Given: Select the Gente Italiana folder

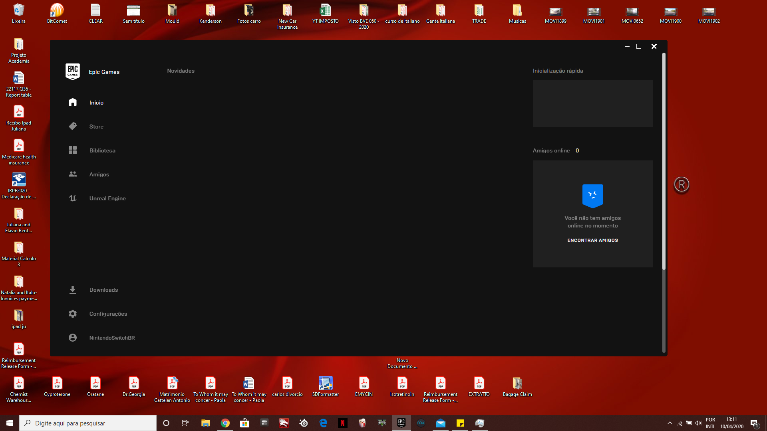Looking at the screenshot, I should point(441,14).
